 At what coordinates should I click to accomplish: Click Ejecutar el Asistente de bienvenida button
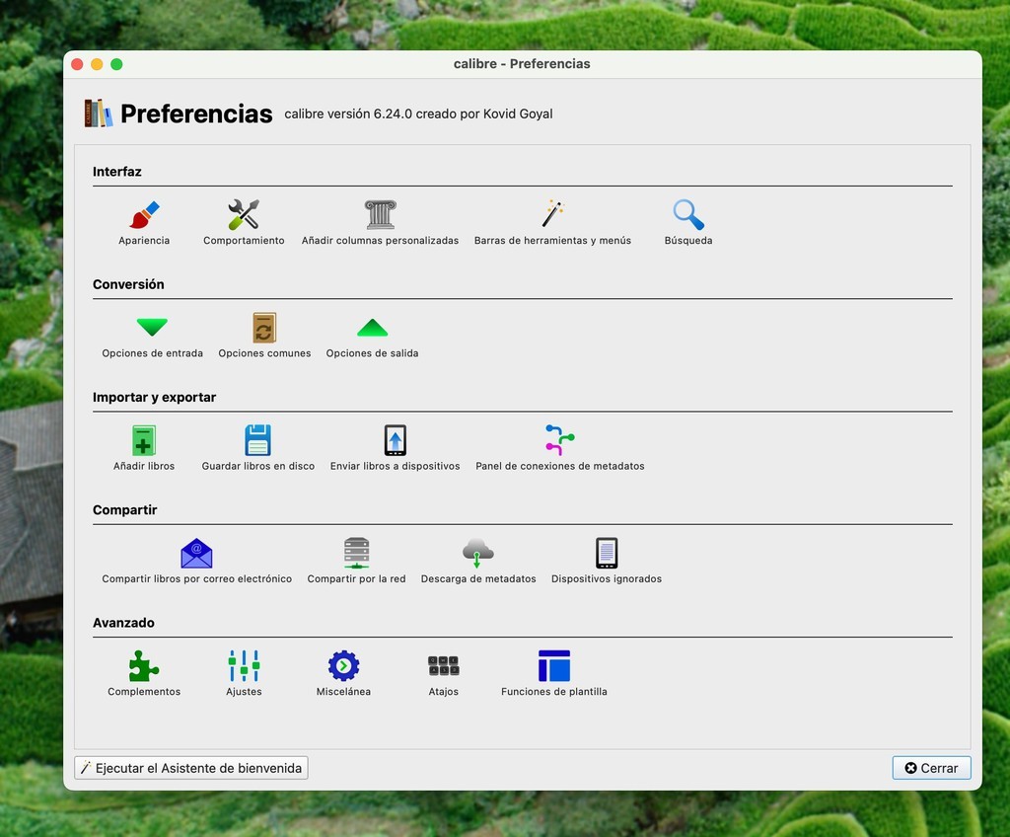[x=191, y=768]
